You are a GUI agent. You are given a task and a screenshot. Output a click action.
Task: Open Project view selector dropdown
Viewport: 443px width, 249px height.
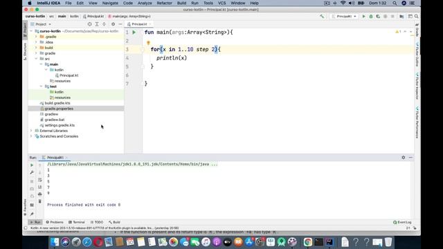point(41,24)
